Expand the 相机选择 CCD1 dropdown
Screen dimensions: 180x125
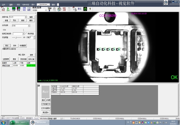[x=46, y=10]
